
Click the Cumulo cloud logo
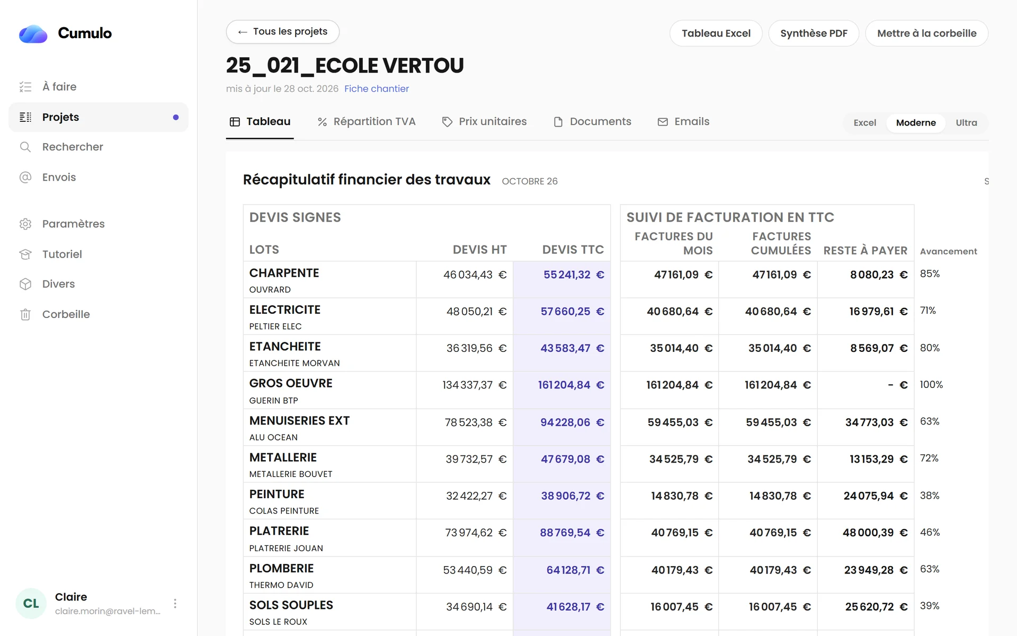pos(33,33)
